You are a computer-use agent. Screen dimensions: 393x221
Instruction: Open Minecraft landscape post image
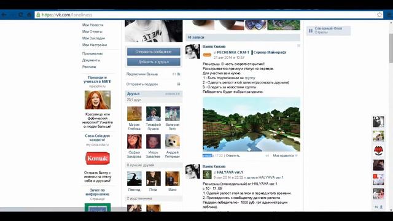tap(251, 124)
